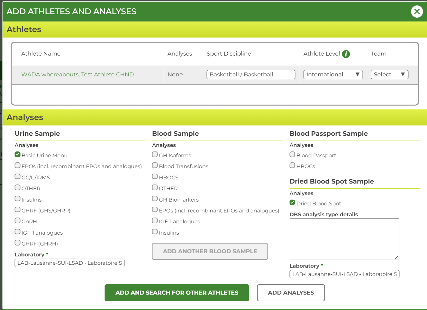Click the Dried Blood Spot Laboratory field

pyautogui.click(x=344, y=274)
